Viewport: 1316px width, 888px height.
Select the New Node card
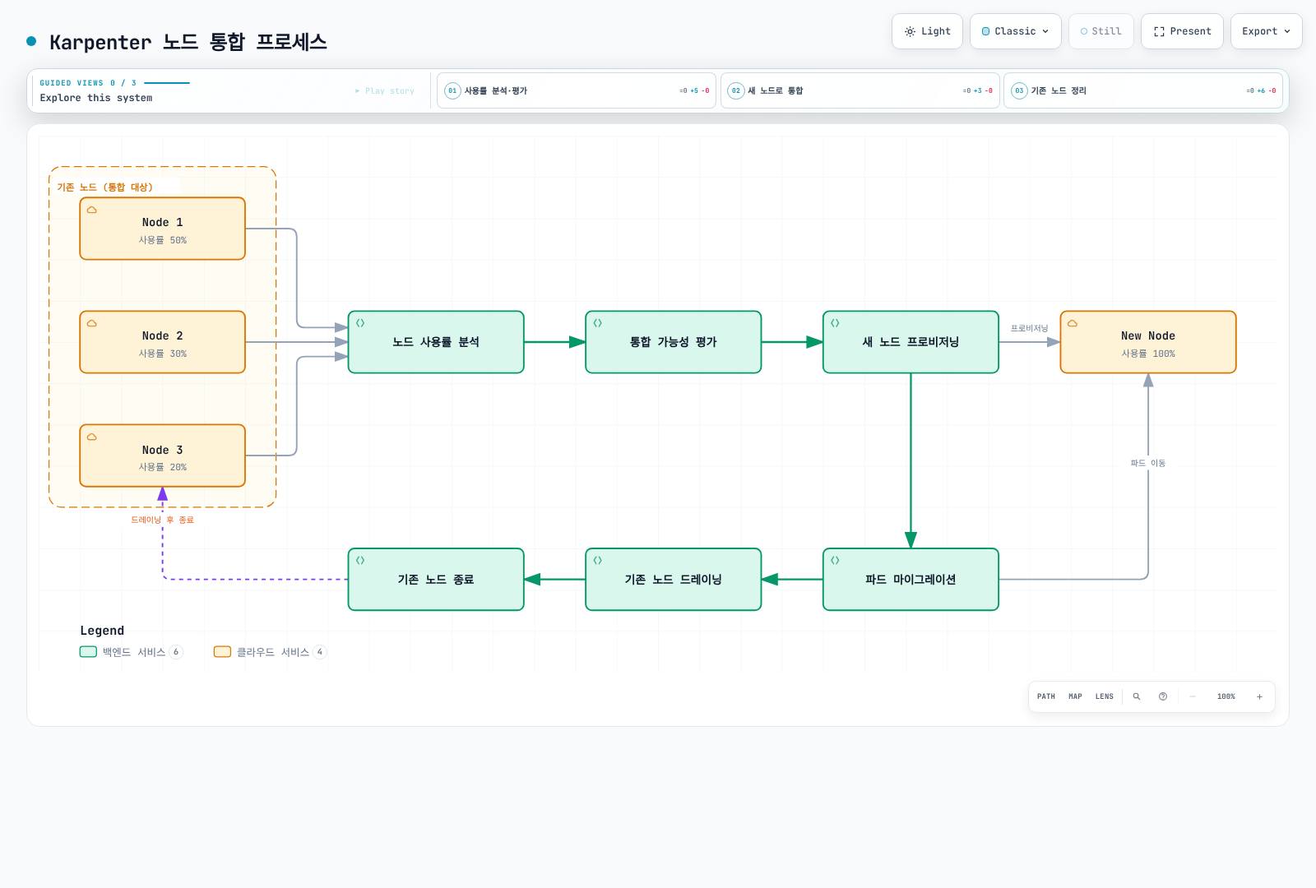click(1148, 342)
